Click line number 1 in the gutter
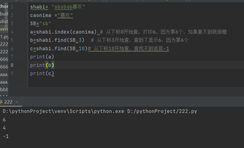The height and width of the screenshot is (148, 244). pos(12,7)
